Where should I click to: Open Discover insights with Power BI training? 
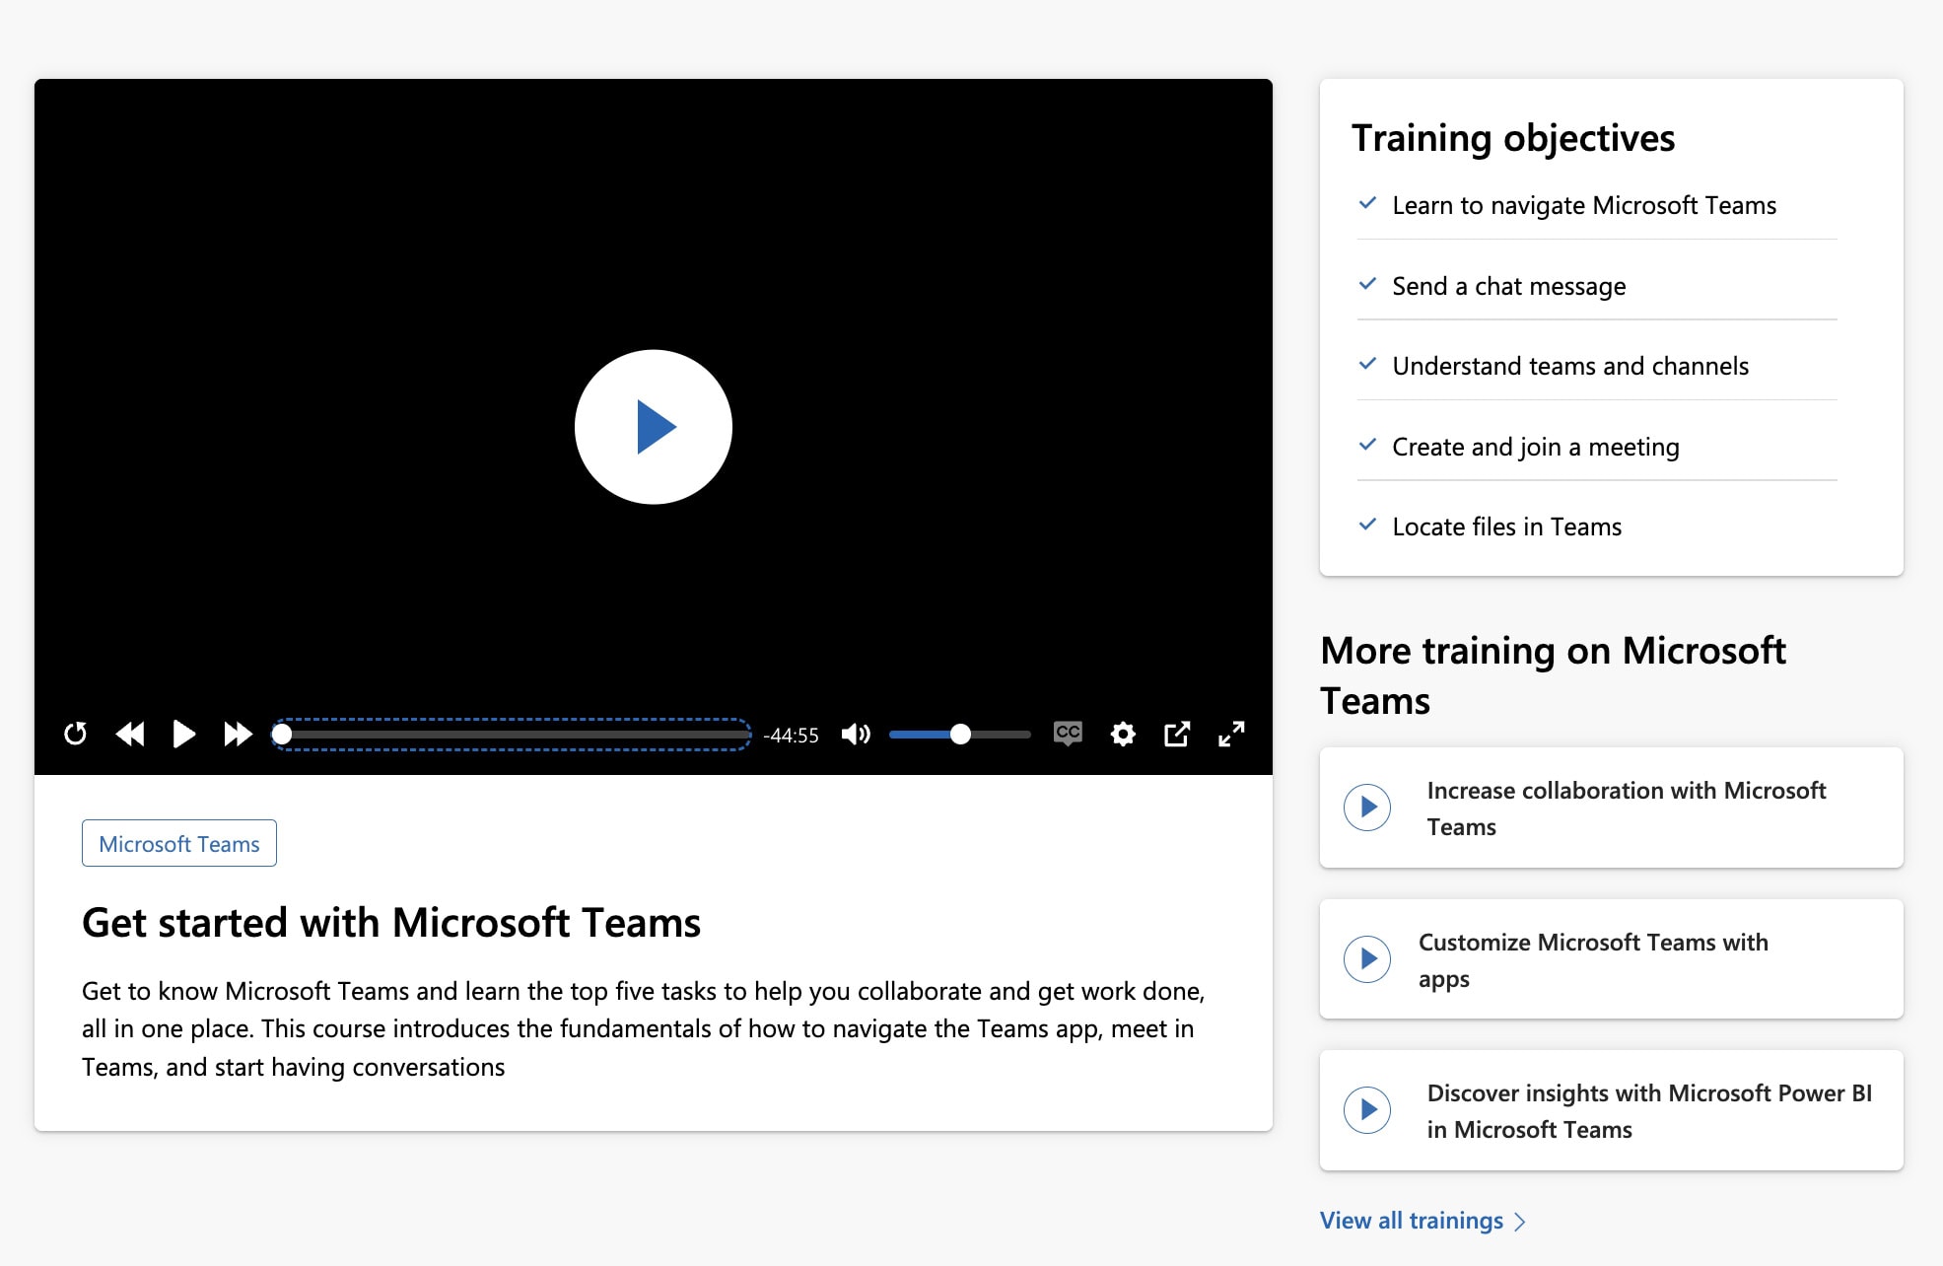(x=1612, y=1110)
